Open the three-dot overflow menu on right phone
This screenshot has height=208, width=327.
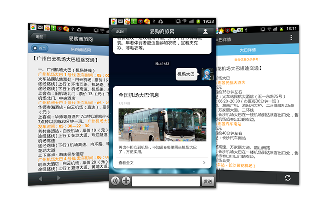tap(291, 38)
